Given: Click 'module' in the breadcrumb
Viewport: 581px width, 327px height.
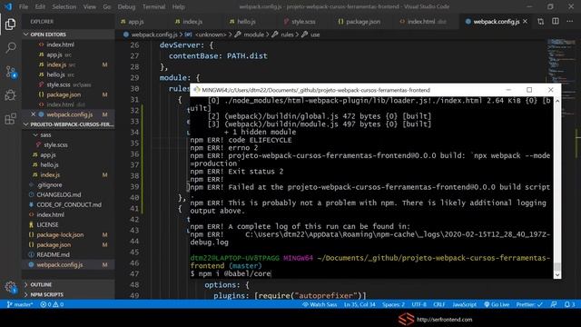Looking at the screenshot, I should click(254, 35).
